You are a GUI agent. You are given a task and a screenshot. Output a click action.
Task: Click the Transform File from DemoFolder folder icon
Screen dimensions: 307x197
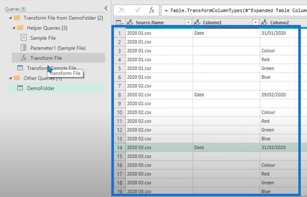pos(17,18)
